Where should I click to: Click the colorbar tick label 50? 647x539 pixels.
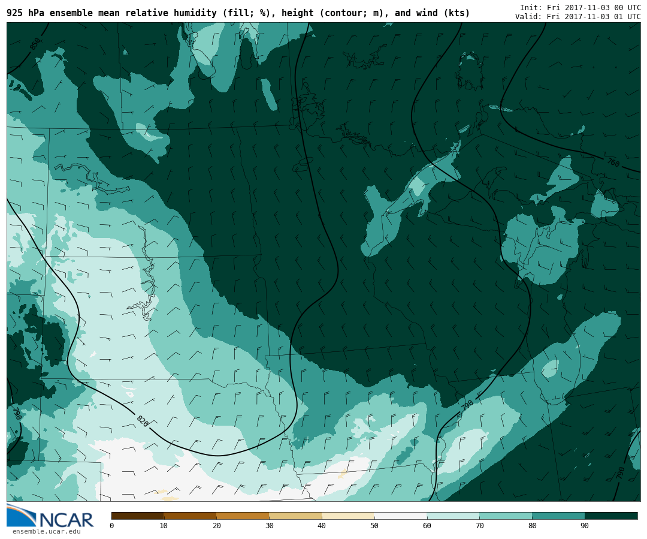pos(374,526)
